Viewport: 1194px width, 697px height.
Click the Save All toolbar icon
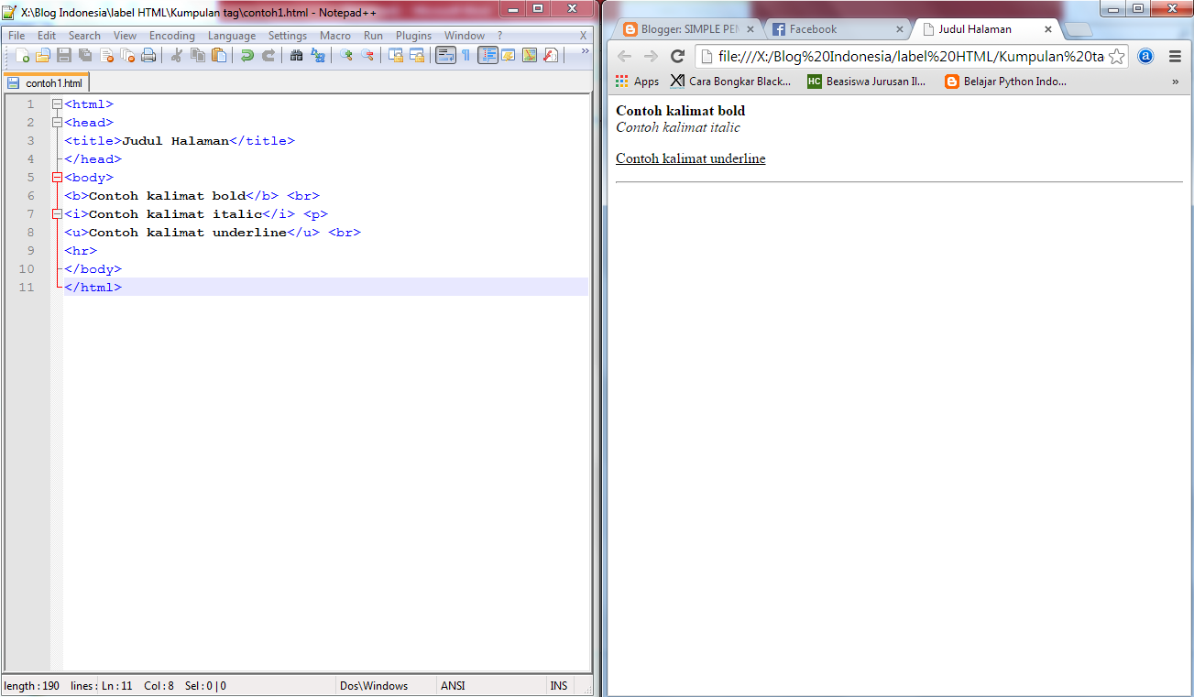coord(85,56)
